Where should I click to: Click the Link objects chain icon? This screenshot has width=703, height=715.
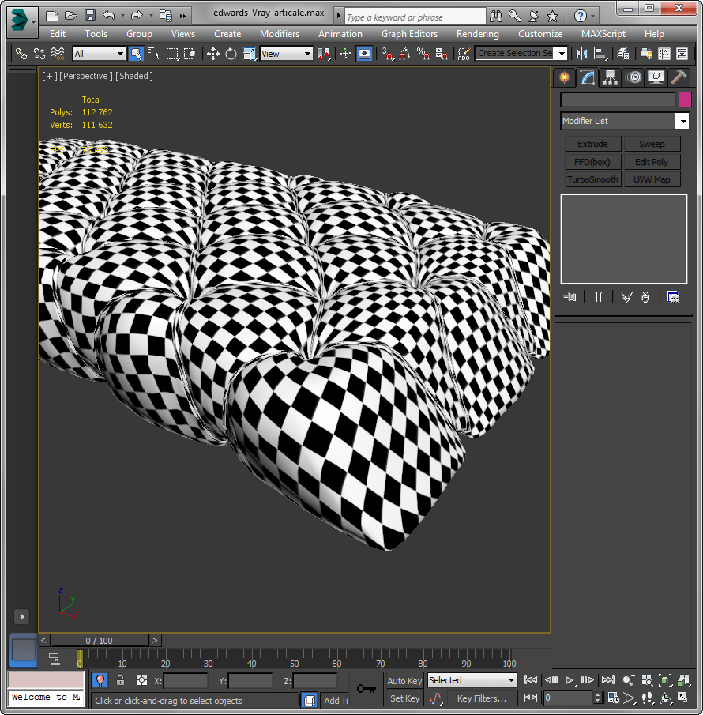[21, 54]
